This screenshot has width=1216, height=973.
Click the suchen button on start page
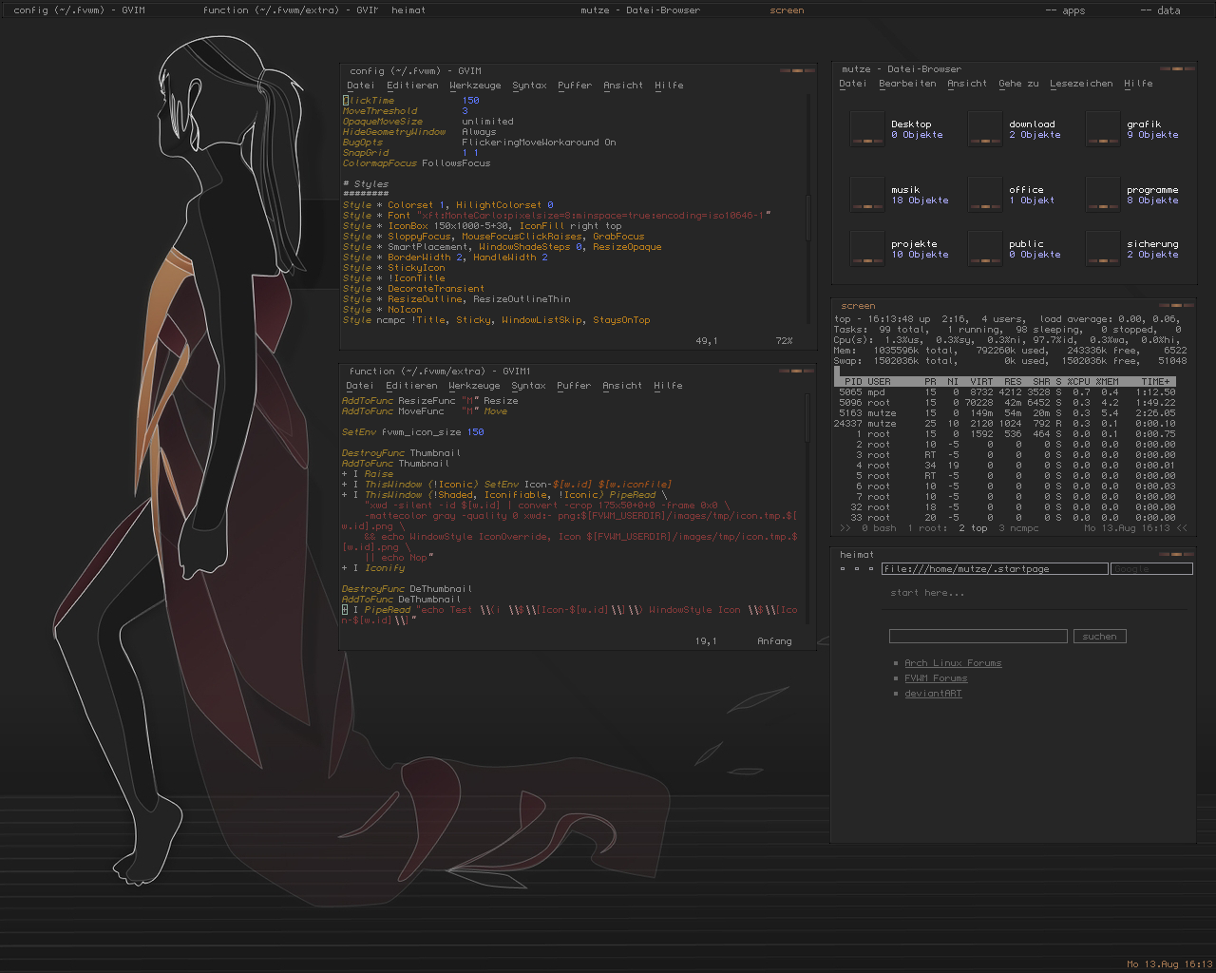[x=1099, y=637]
